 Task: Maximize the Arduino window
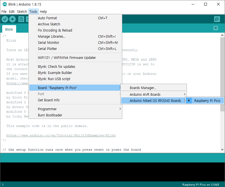[206, 4]
